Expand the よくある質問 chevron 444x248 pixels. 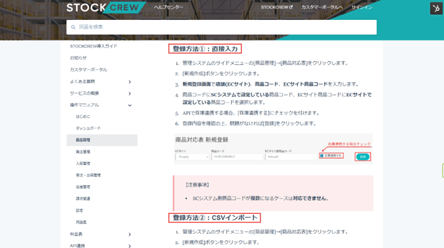(130, 82)
